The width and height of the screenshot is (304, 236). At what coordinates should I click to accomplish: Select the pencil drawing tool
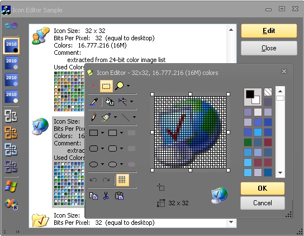pyautogui.click(x=94, y=117)
